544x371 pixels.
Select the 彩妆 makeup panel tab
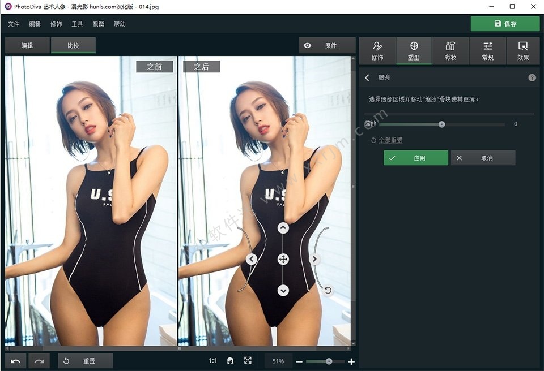pyautogui.click(x=450, y=51)
